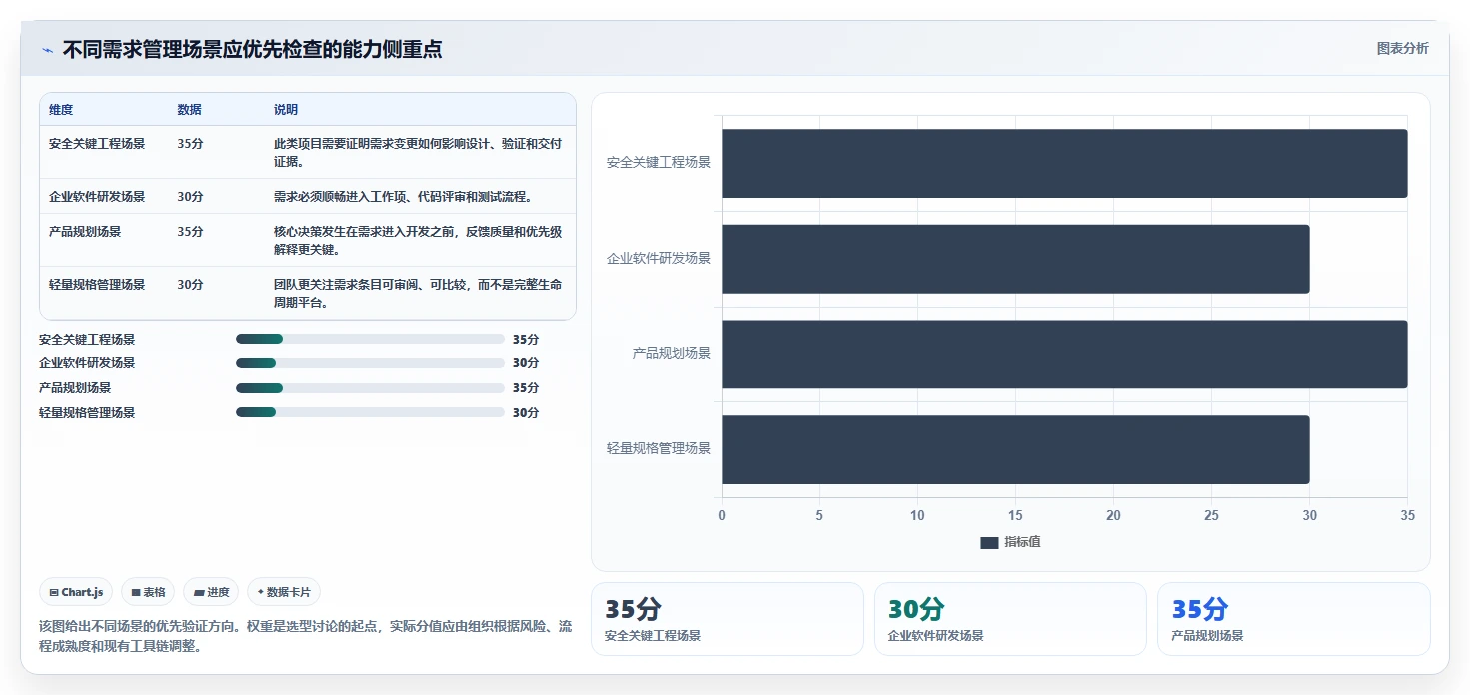Click the footnote paragraph starting 该图给出不同场景
The width and height of the screenshot is (1470, 695).
click(x=306, y=636)
